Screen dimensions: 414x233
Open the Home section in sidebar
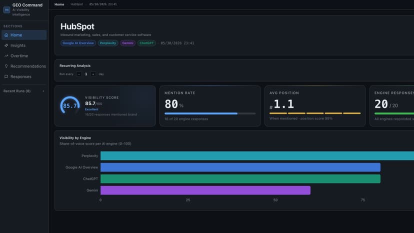pyautogui.click(x=24, y=35)
